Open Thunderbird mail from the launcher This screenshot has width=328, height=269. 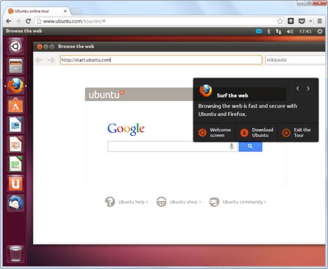[x=16, y=203]
